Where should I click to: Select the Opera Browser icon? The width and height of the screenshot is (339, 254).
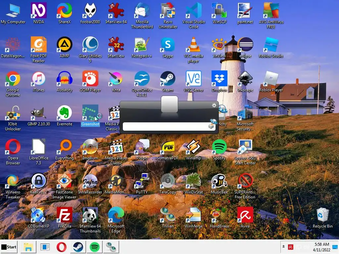coord(13,152)
